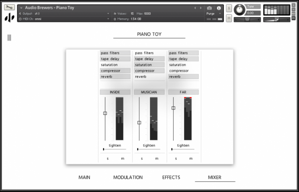Select the previous instrument arrow
The image size is (299, 192).
click(195, 8)
